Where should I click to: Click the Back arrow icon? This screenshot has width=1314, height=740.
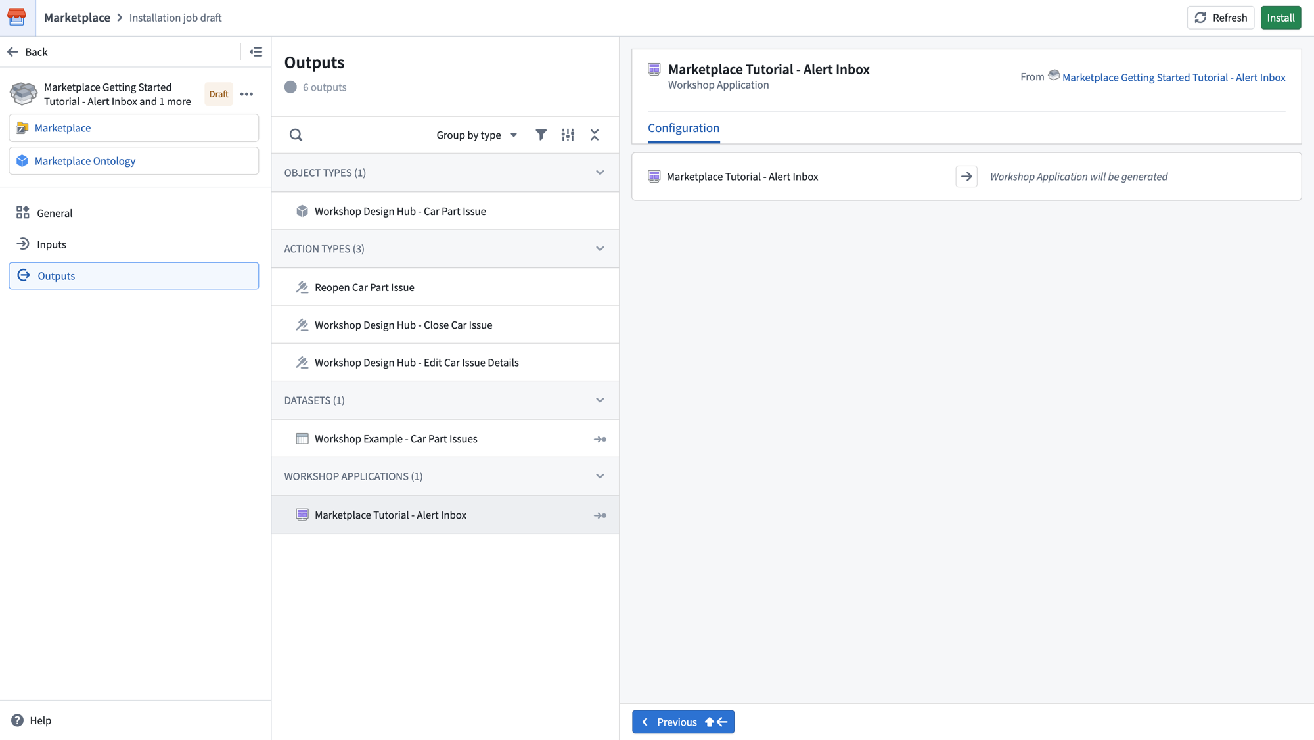pos(12,52)
